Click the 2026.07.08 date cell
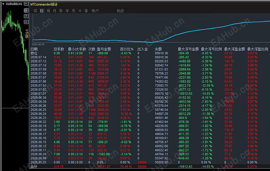 point(38,73)
